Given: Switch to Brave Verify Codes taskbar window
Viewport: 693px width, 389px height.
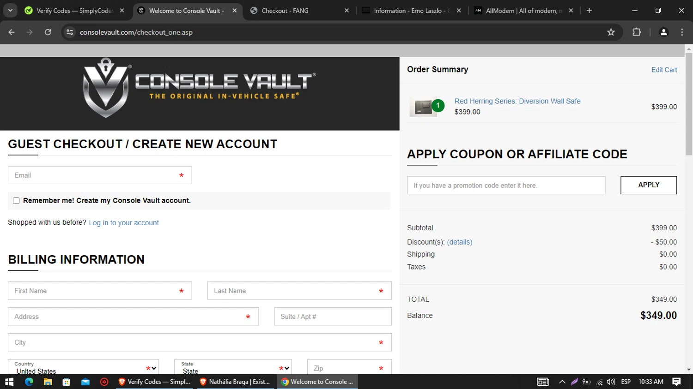Looking at the screenshot, I should click(155, 382).
